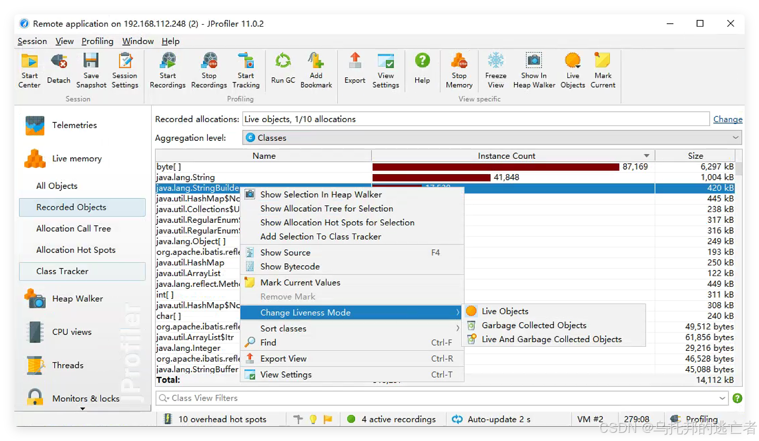Select Recorded Objects view
Image resolution: width=759 pixels, height=441 pixels.
click(83, 207)
